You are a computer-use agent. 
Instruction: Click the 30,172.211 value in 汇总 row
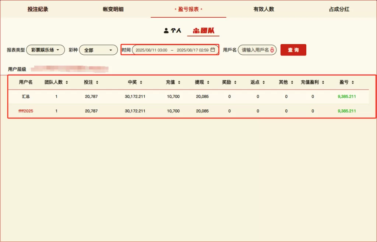coord(135,97)
